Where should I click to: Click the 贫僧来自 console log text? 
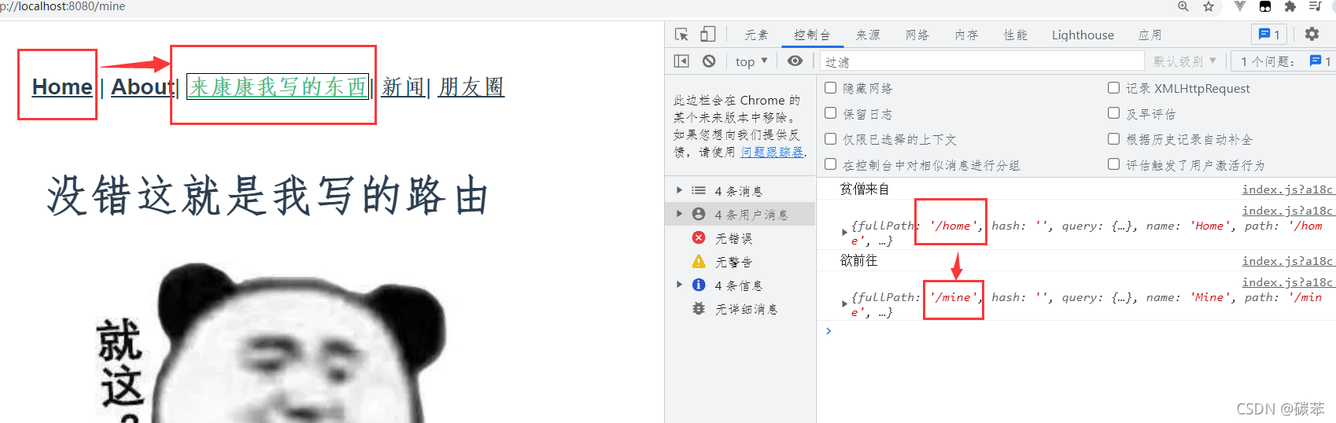point(865,189)
